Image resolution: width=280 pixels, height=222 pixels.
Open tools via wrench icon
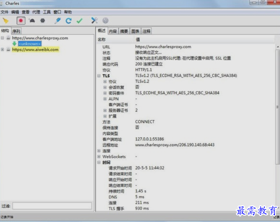click(94, 21)
